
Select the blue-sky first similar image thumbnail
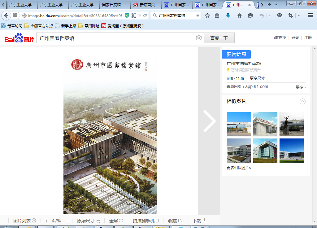[239, 124]
